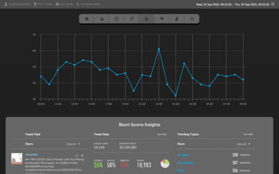Screen dimensions: 279x174
Task: Copy tweet link via paperclip icon
Action: 77,155
